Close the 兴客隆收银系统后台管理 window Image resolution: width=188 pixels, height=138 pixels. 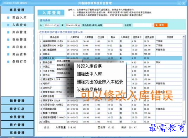tap(184, 3)
